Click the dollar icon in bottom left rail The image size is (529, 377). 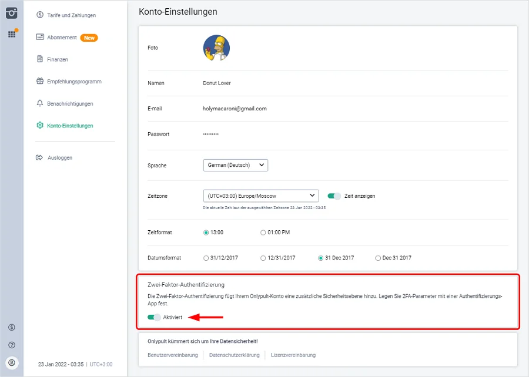12,327
